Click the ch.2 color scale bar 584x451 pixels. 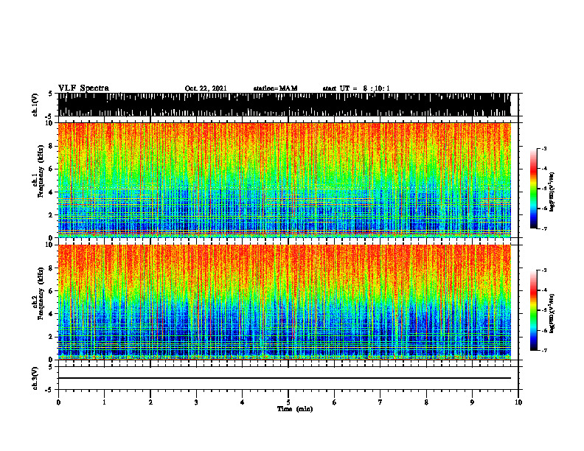click(x=534, y=310)
